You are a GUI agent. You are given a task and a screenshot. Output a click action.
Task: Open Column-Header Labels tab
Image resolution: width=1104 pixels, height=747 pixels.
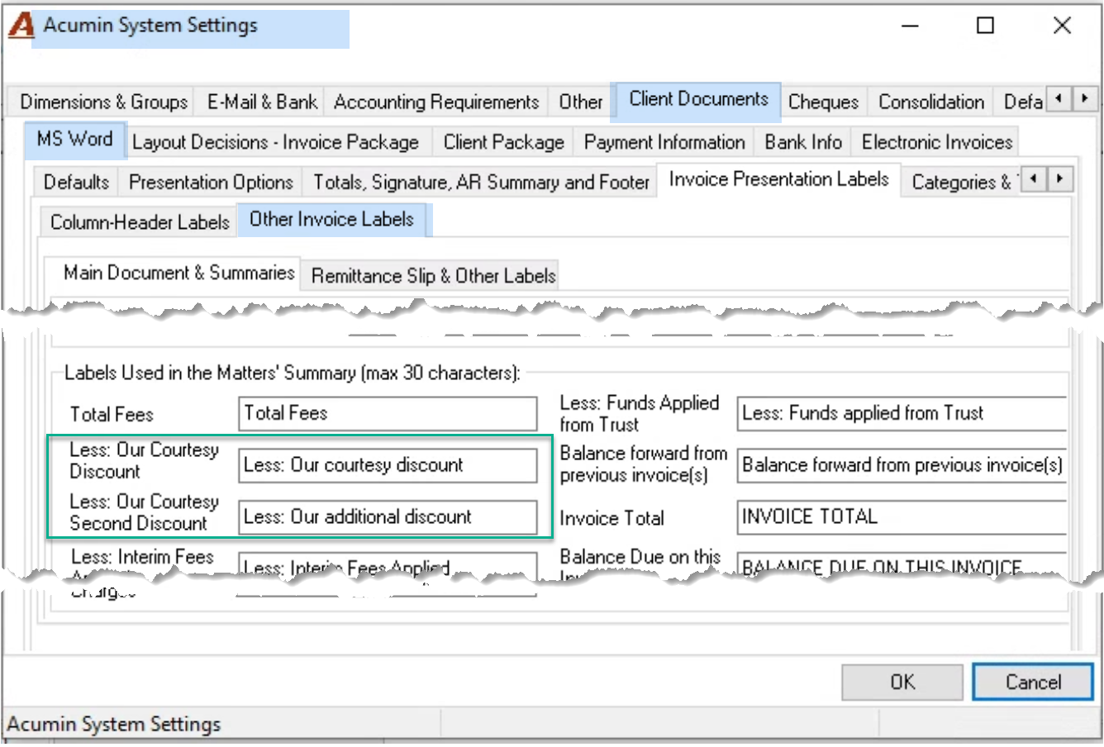pos(140,222)
